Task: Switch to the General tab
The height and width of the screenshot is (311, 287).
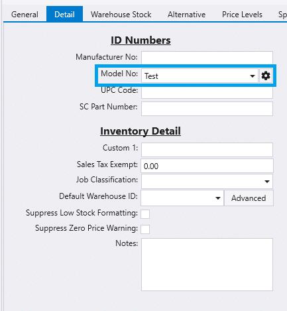Action: tap(25, 15)
